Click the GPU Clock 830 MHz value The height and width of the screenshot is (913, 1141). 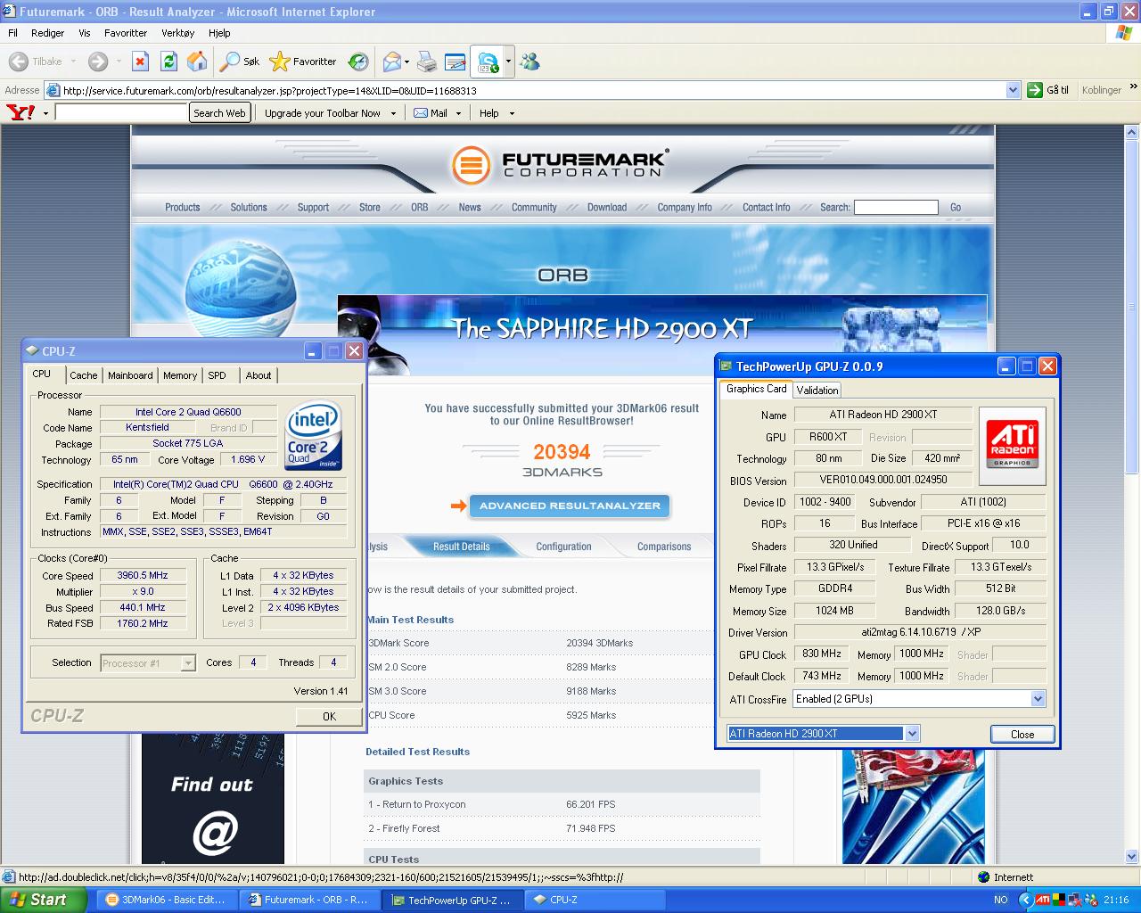(822, 654)
